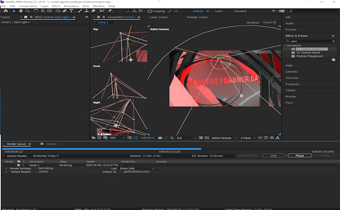Viewport: 340px width, 210px height.
Task: Collapse the Simulation effects category
Action: point(285,45)
